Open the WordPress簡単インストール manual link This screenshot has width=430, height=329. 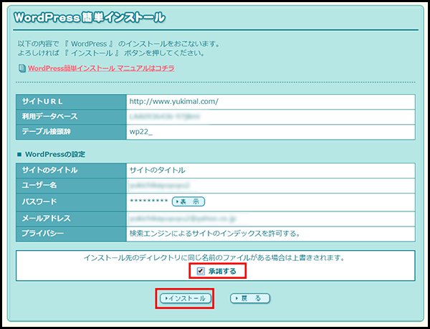pos(100,69)
